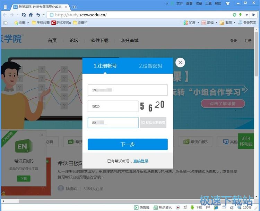Select the 希沃学院 browser tab

point(40,7)
